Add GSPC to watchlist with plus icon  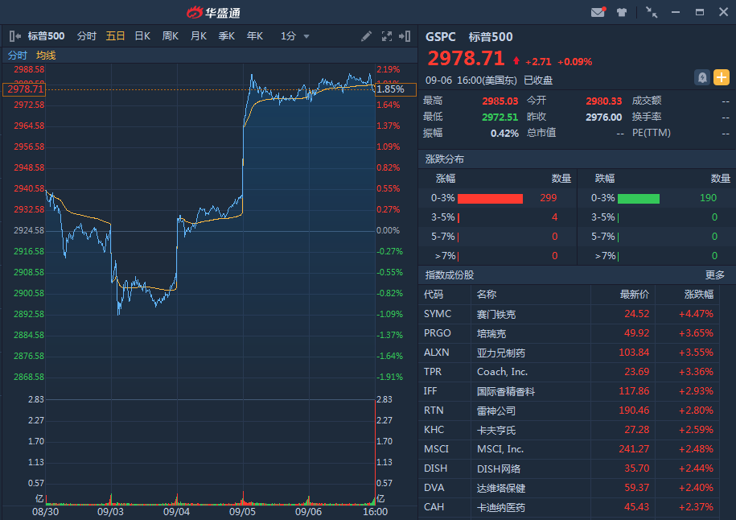pyautogui.click(x=722, y=77)
